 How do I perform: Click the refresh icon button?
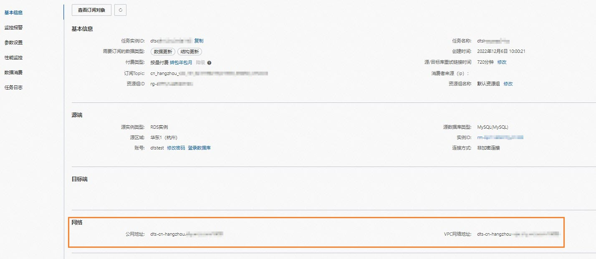[x=120, y=10]
